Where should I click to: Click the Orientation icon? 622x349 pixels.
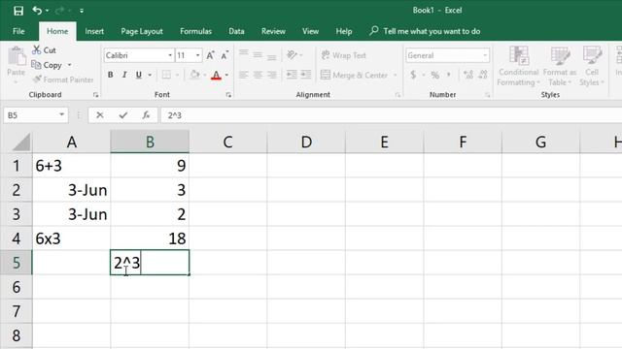click(292, 54)
